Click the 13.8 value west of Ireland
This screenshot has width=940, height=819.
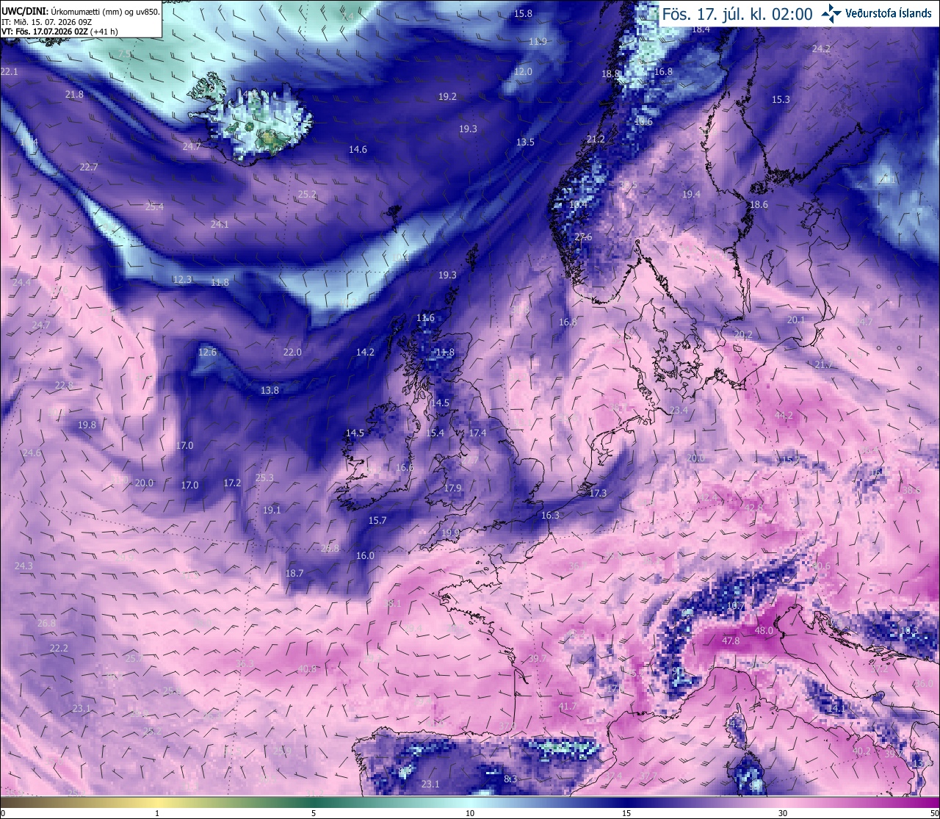(x=270, y=390)
